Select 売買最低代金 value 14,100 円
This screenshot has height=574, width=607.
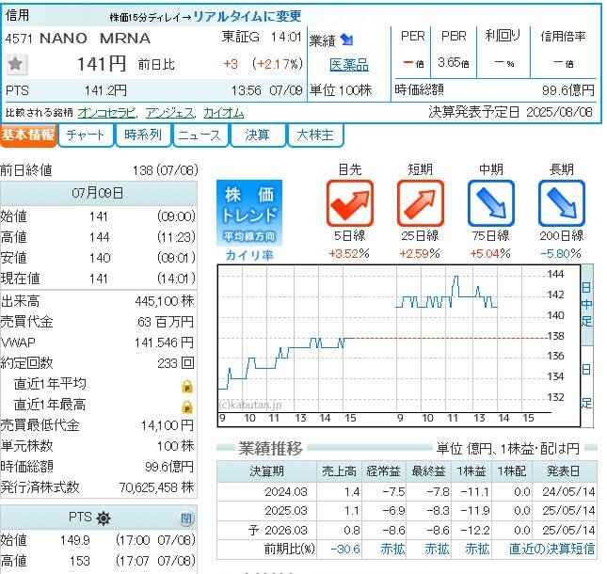(168, 425)
